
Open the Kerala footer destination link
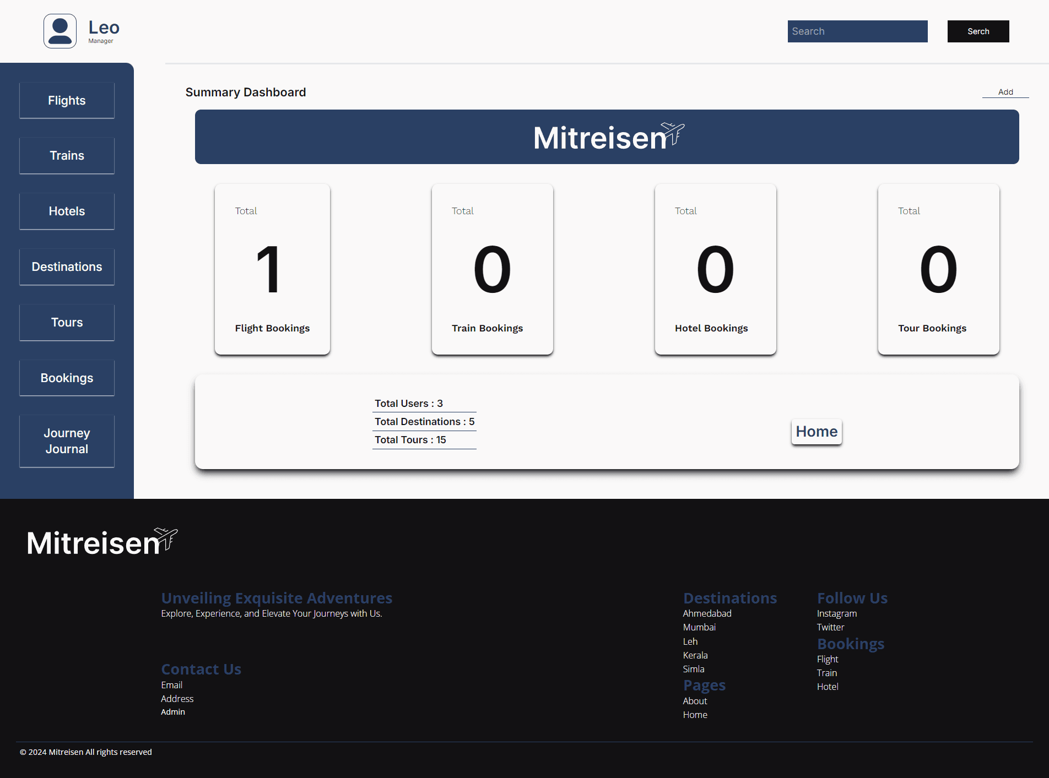point(695,655)
